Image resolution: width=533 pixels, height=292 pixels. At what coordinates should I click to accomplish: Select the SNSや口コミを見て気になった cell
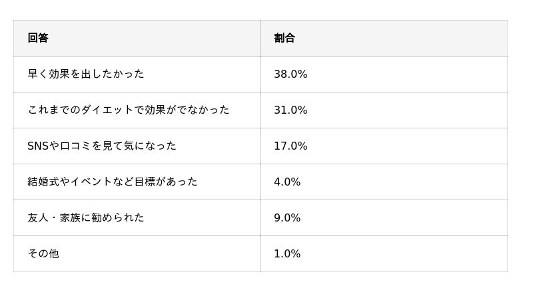[102, 146]
